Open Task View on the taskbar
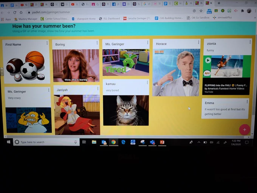 coord(84,142)
